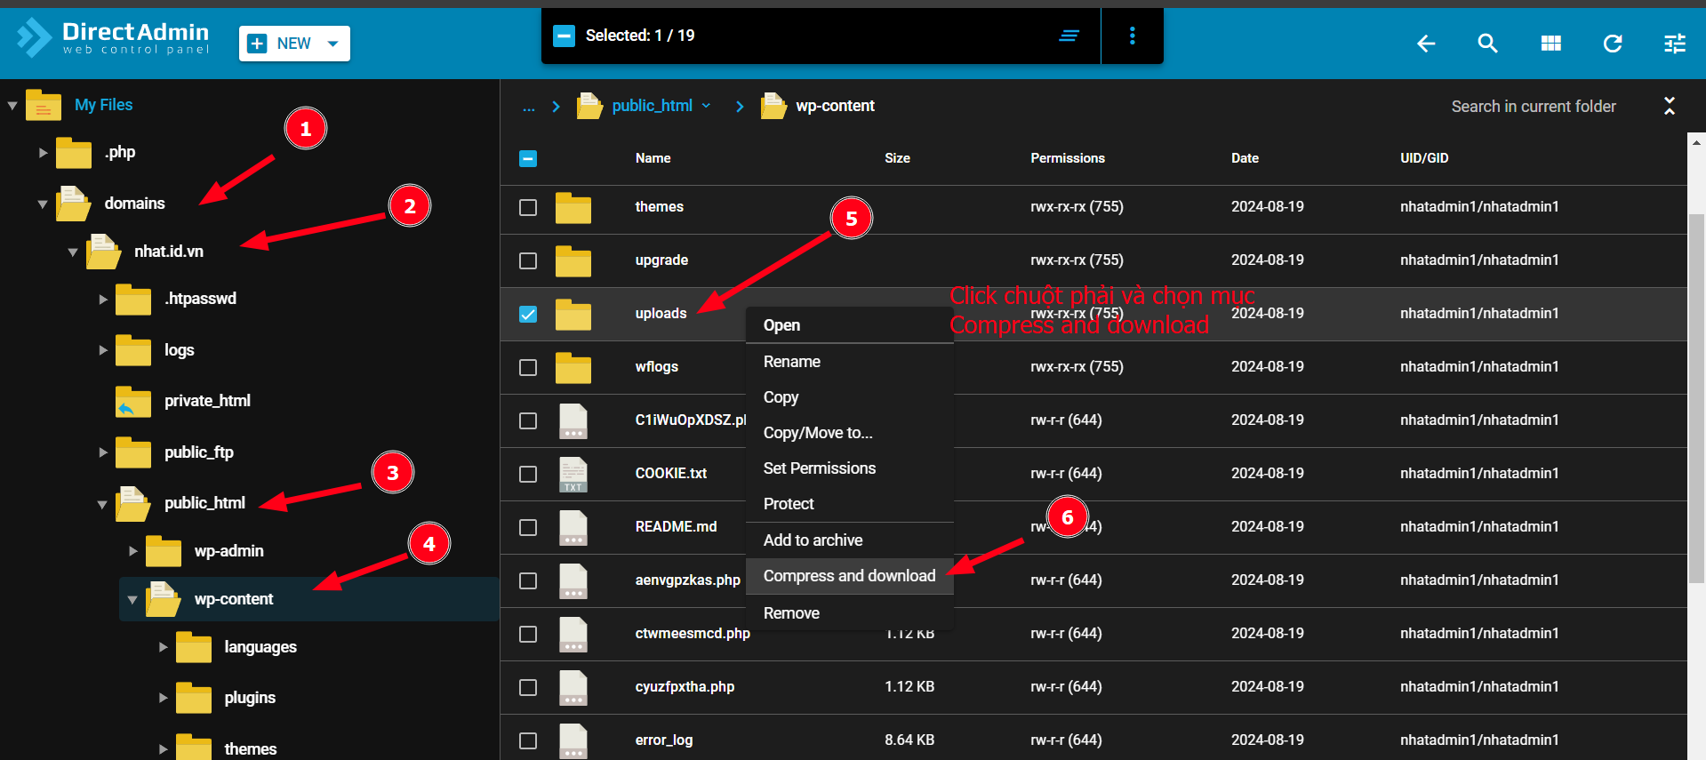Screen dimensions: 1706x760
Task: Close the search in current folder field
Action: tap(1670, 106)
